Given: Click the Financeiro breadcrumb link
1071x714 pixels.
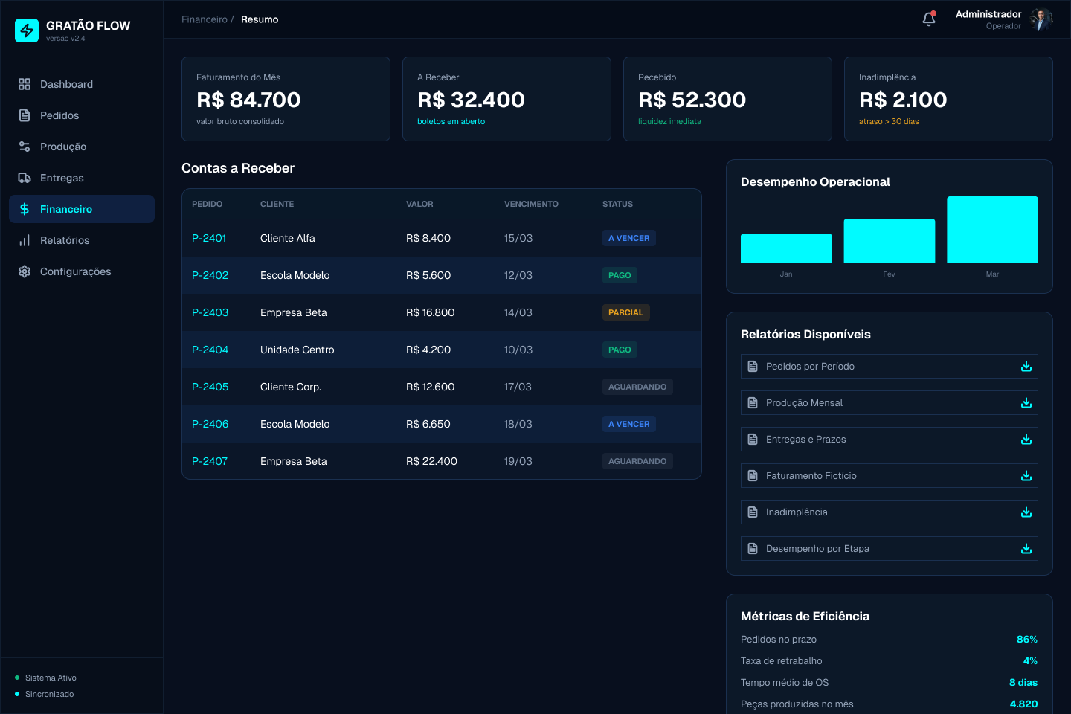Looking at the screenshot, I should [205, 19].
